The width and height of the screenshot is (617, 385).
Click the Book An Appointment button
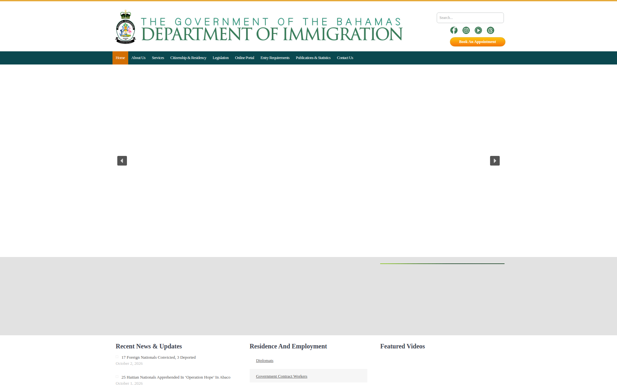(478, 42)
